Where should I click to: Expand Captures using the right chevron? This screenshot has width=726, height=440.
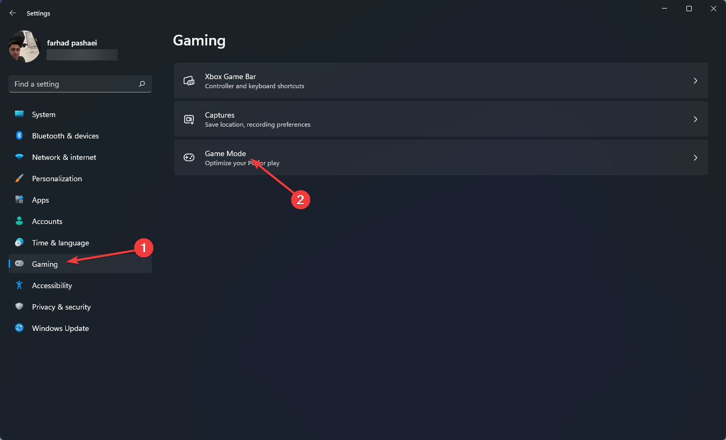[695, 119]
